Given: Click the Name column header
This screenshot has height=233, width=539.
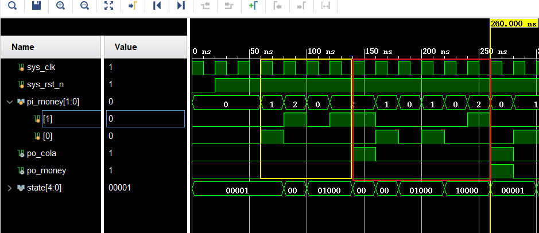Looking at the screenshot, I should tap(23, 47).
